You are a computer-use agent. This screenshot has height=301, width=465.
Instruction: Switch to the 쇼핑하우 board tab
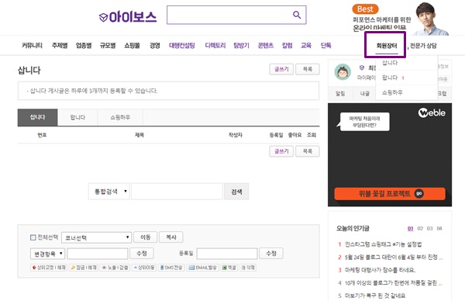point(120,117)
